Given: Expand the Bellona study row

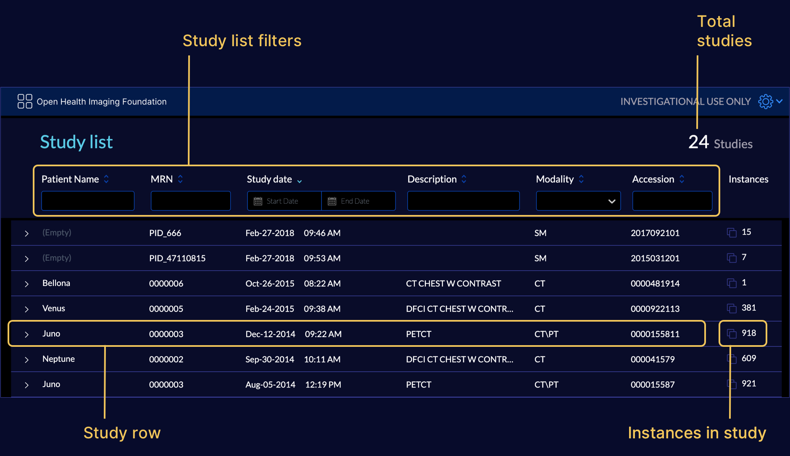Looking at the screenshot, I should coord(26,283).
